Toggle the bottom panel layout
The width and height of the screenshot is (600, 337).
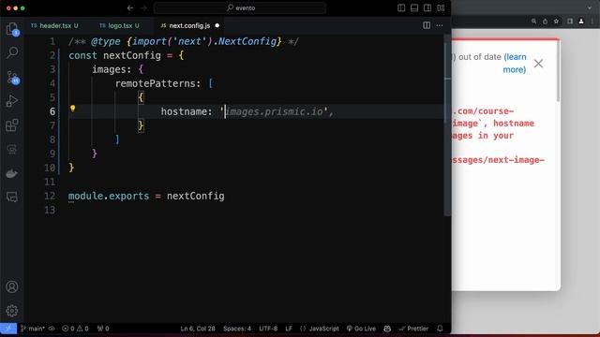coord(414,8)
